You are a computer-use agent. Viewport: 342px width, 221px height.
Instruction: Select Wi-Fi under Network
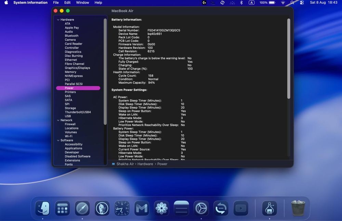click(68, 136)
